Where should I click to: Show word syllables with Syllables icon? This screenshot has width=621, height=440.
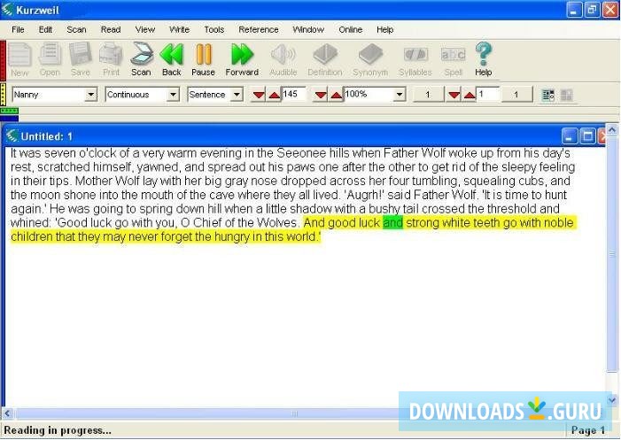click(415, 59)
